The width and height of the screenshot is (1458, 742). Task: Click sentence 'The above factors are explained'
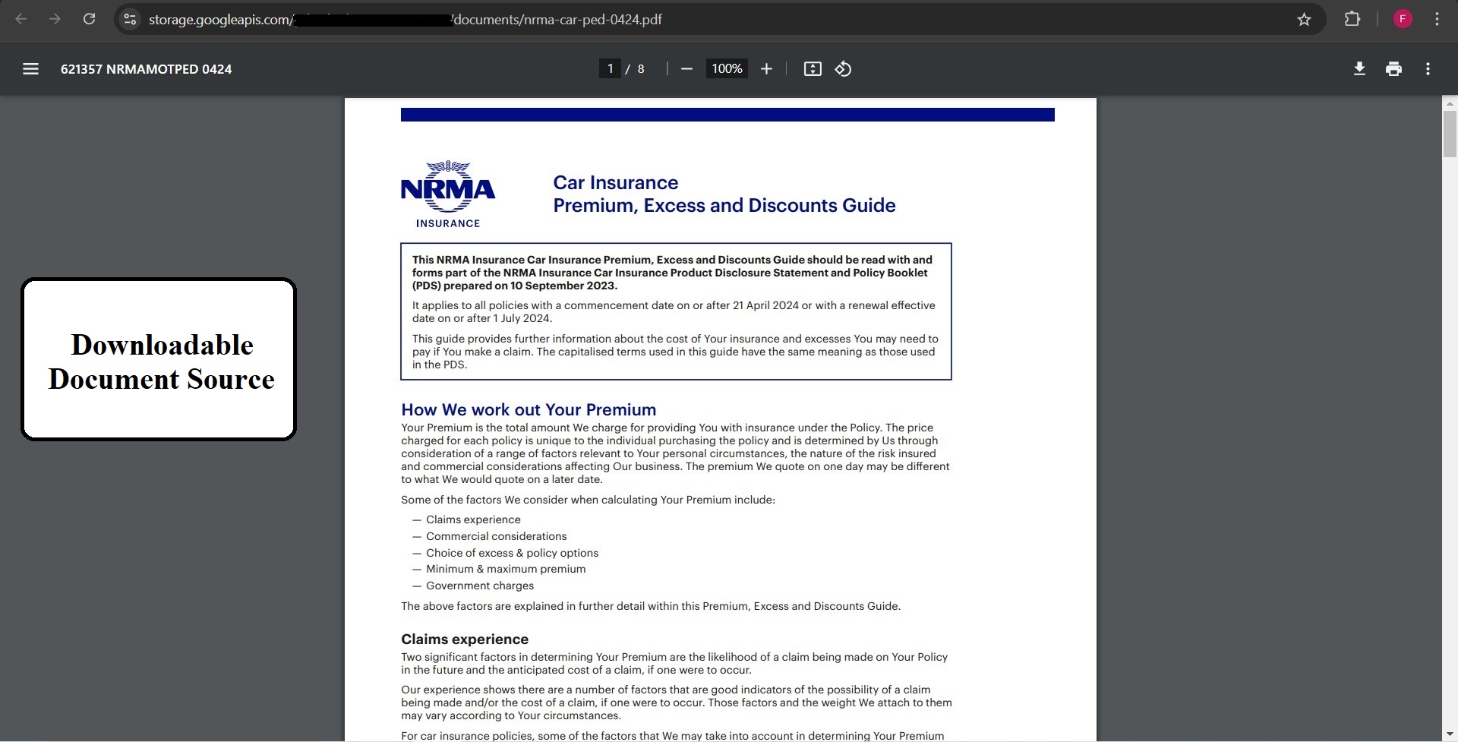[651, 606]
